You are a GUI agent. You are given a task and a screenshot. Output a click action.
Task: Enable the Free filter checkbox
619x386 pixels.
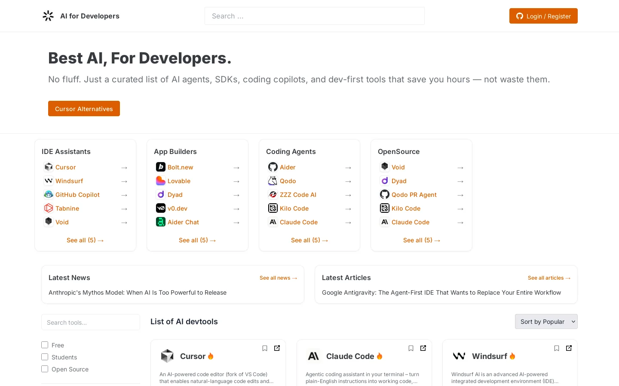45,345
